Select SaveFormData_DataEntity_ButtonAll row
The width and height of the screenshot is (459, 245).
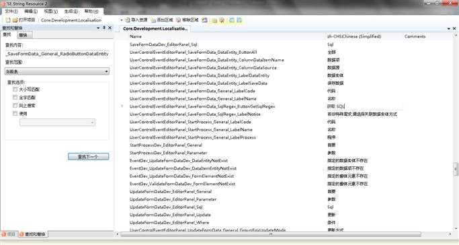point(193,53)
